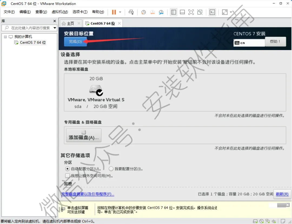Click the 已选择 1 个磁盘 summary text
The width and height of the screenshot is (292, 224).
[x=235, y=194]
